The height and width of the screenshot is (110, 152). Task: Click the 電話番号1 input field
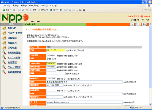[55, 85]
